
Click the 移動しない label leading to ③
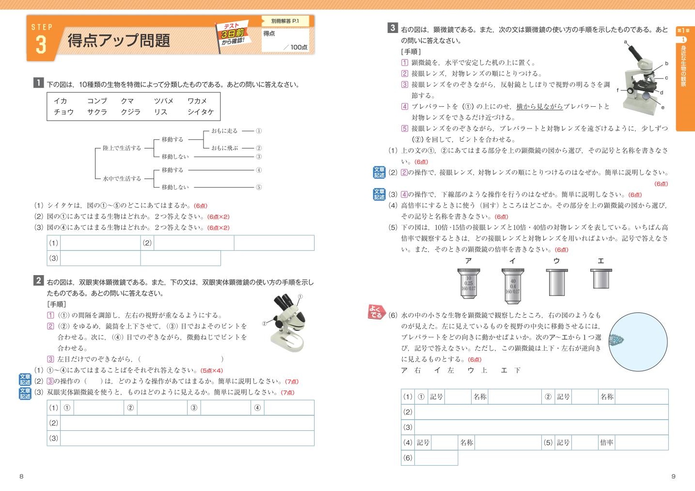pyautogui.click(x=175, y=157)
